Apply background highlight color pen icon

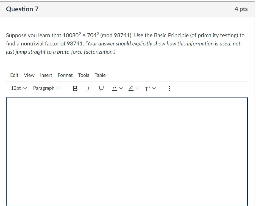pyautogui.click(x=131, y=88)
